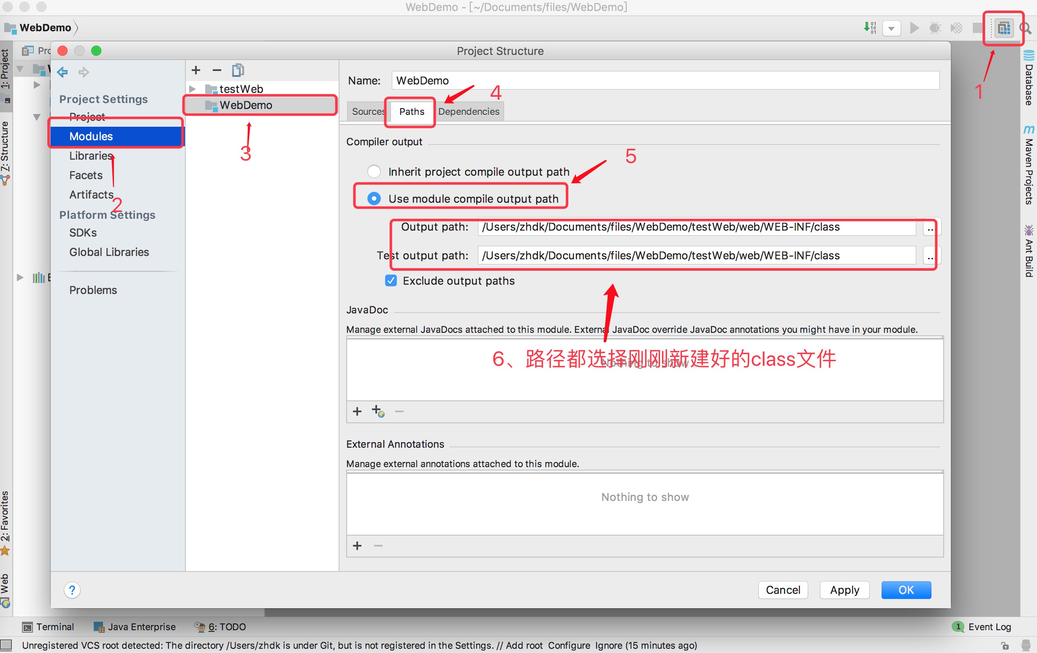Click the Stop run square icon
This screenshot has height=653, width=1037.
pyautogui.click(x=977, y=28)
